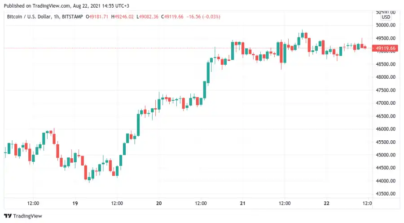Click the high price value H49246.02
Viewport: 404px width, 223px height.
pyautogui.click(x=123, y=17)
